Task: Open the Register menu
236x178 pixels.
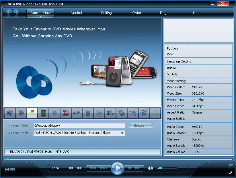Action: click(167, 13)
